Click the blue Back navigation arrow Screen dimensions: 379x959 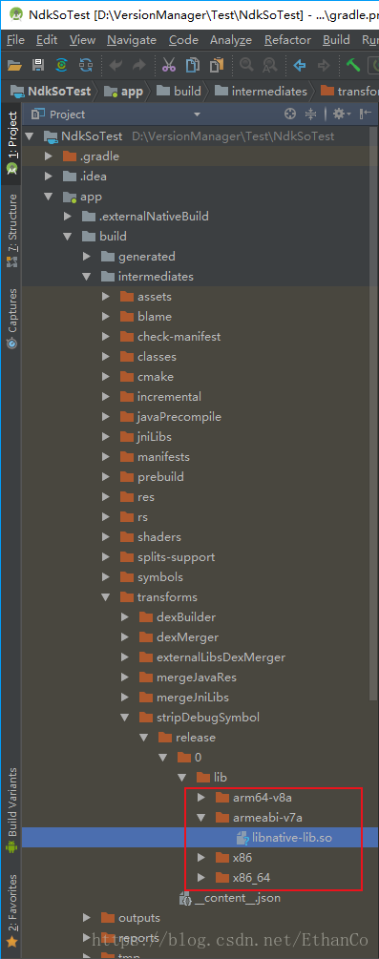click(x=300, y=65)
